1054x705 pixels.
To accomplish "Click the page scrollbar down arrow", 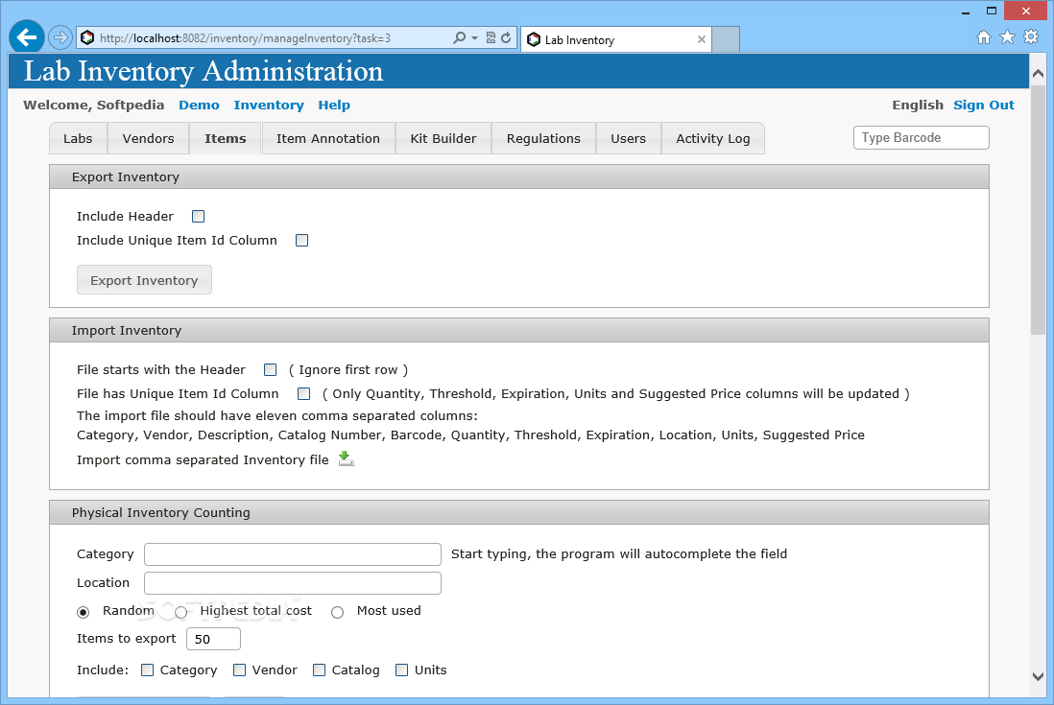I will (x=1038, y=677).
